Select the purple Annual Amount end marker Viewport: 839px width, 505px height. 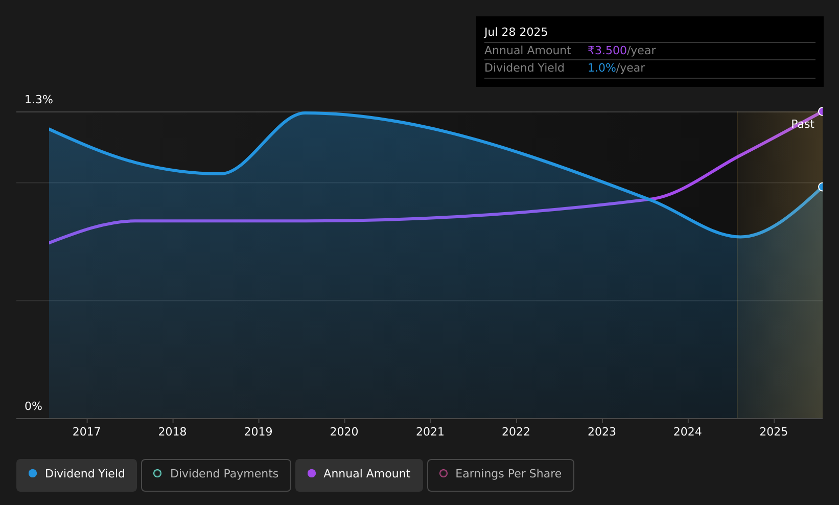point(822,111)
